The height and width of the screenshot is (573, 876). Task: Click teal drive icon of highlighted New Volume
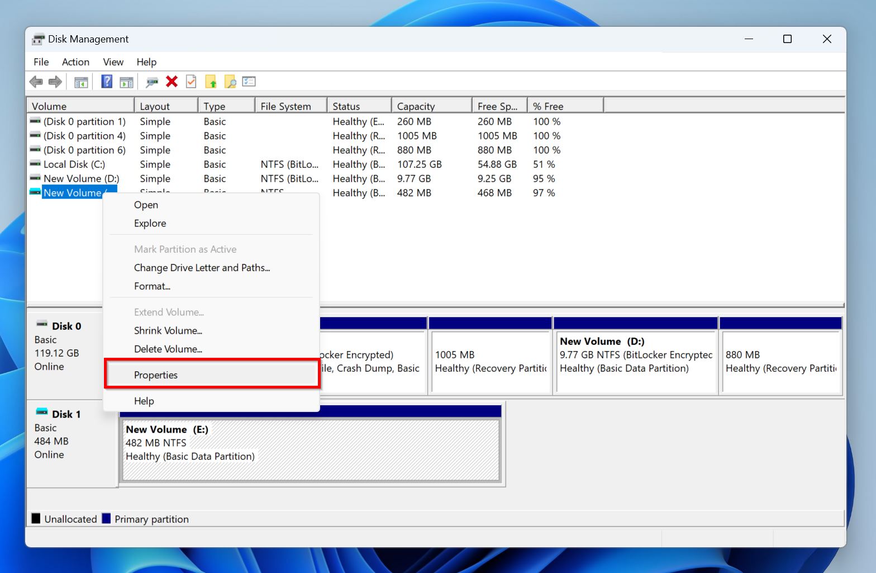(x=35, y=192)
